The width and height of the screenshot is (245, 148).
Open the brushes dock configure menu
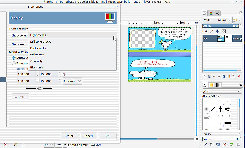coord(241,84)
